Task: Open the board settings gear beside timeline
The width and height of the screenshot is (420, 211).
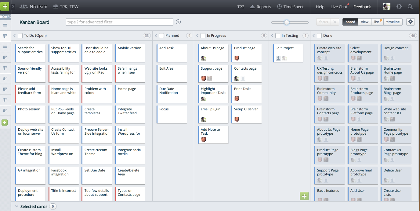Action: (411, 22)
